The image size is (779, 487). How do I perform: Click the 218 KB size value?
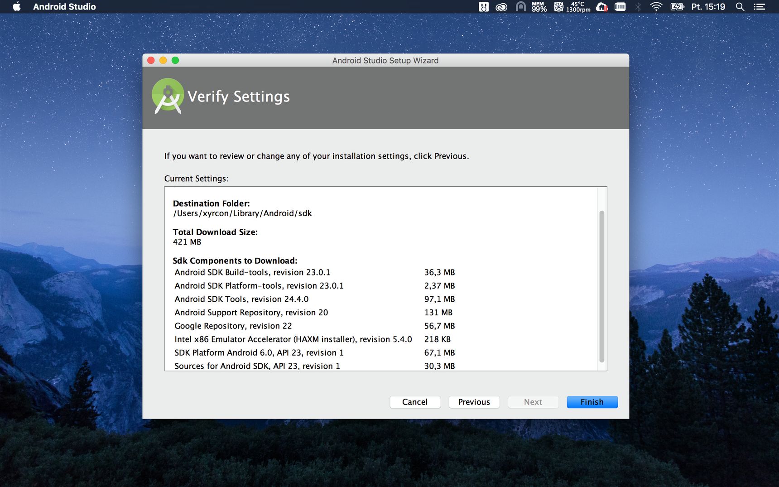point(438,339)
